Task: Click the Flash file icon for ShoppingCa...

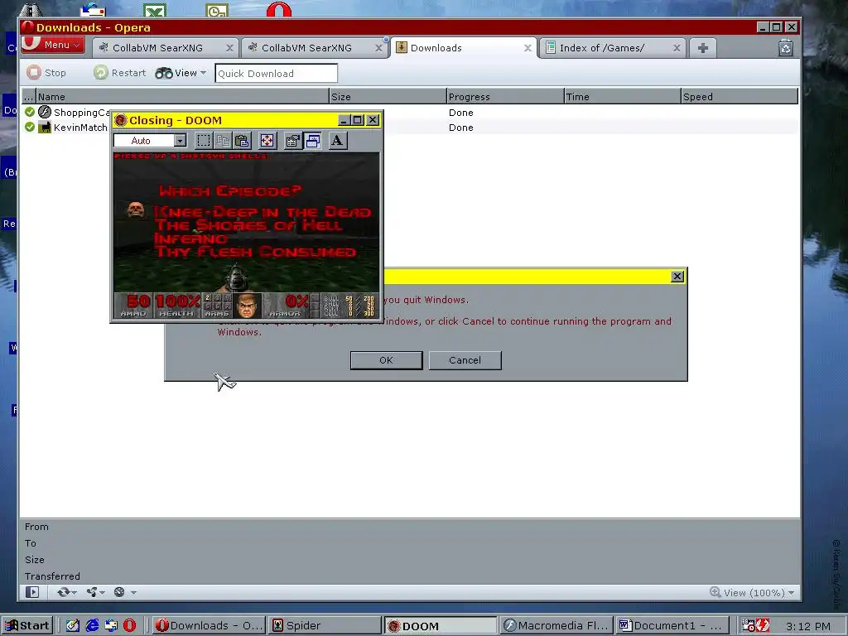Action: (x=45, y=112)
